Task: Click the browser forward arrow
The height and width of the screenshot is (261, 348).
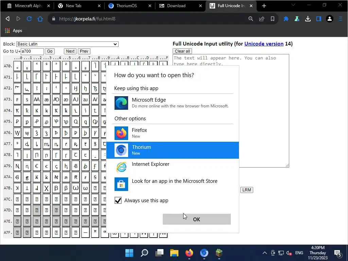Action: coord(18,19)
